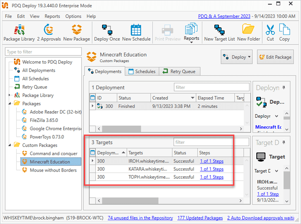Image resolution: width=301 pixels, height=224 pixels.
Task: Select Google Chrome Enterprise package
Action: click(55, 129)
